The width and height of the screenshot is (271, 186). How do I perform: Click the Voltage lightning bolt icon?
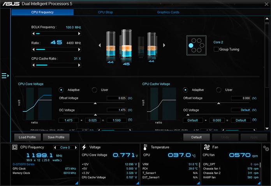[84, 147]
